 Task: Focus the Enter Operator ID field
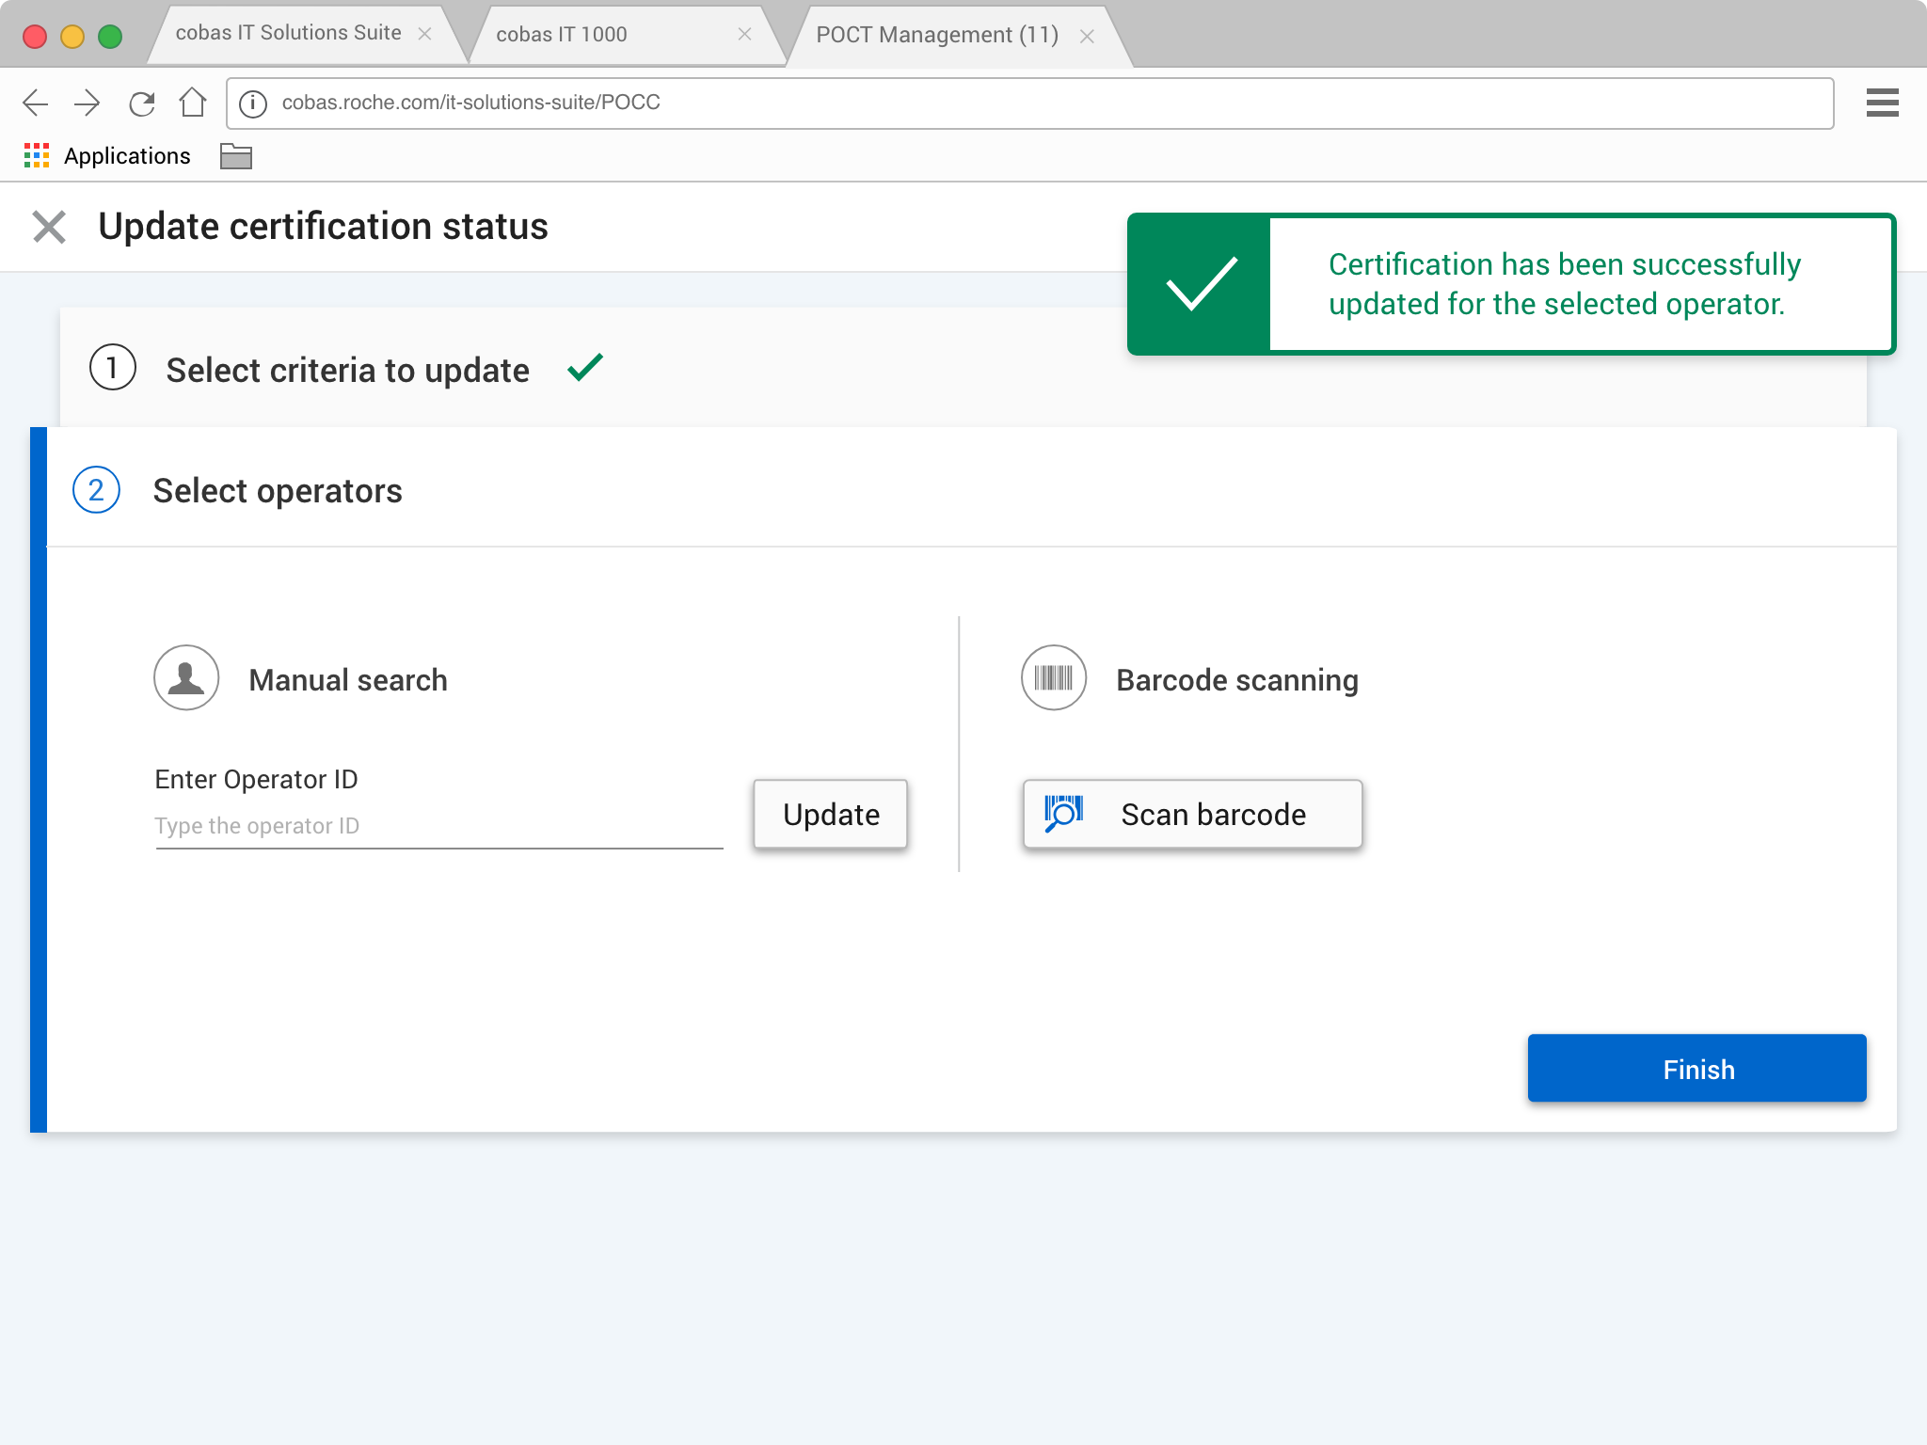438,826
